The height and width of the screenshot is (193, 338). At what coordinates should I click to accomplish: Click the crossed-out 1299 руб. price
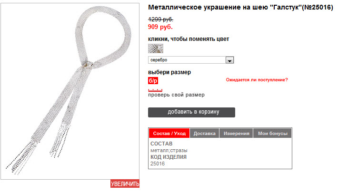click(160, 19)
